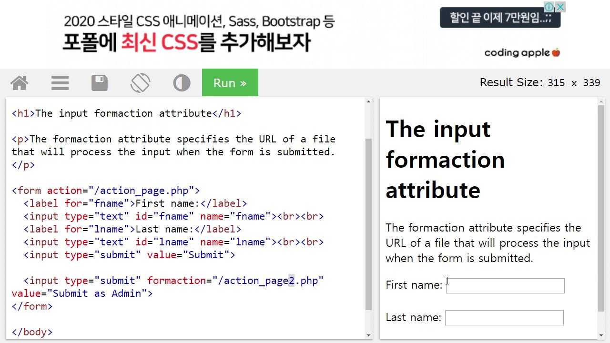Result pane scrollbar up arrow
610x343 pixels.
[x=601, y=101]
